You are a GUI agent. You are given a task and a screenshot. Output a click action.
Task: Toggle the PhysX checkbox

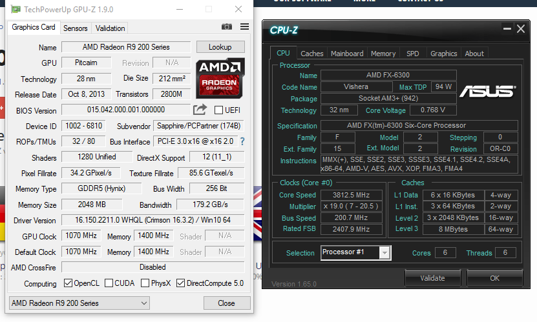pos(145,283)
